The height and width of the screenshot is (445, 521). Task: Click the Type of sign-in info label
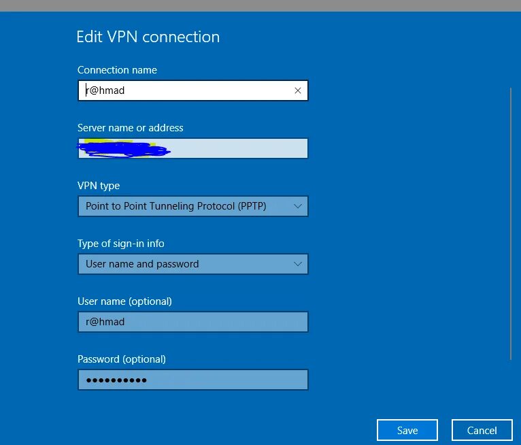click(121, 244)
